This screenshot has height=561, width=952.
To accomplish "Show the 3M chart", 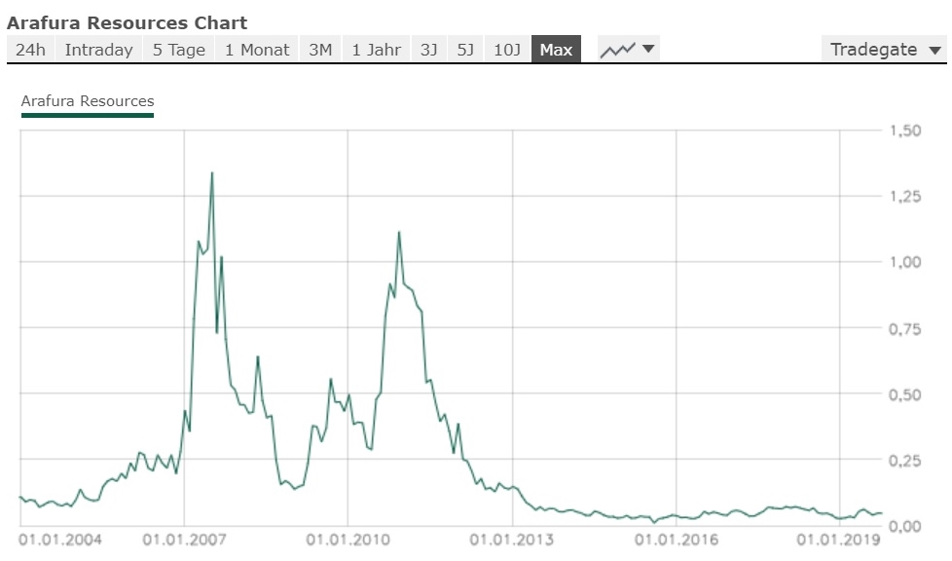I will coord(320,49).
